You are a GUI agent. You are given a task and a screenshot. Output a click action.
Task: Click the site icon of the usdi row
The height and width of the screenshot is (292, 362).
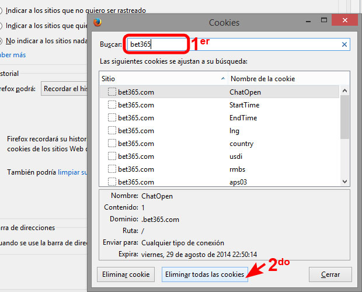click(x=112, y=157)
